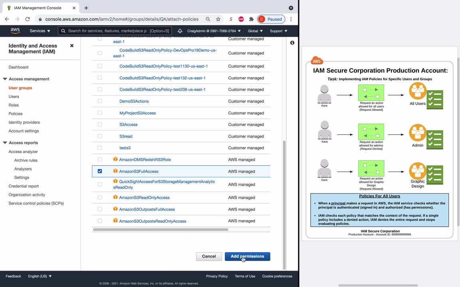Click the Paused profile button
The image size is (460, 287).
pyautogui.click(x=271, y=19)
